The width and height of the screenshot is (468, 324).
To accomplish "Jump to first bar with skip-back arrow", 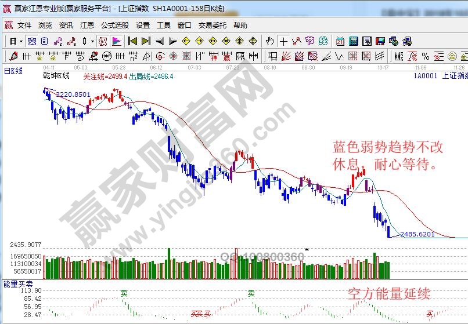I will 132,41.
